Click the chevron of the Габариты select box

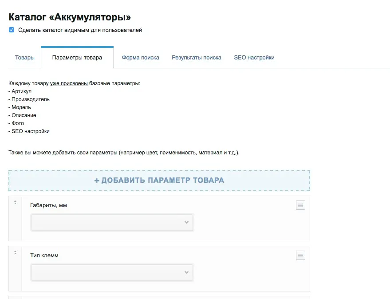(x=187, y=222)
